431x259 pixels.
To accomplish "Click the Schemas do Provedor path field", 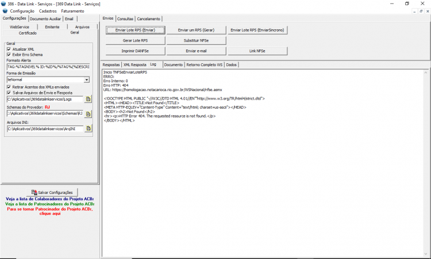I will (45, 113).
